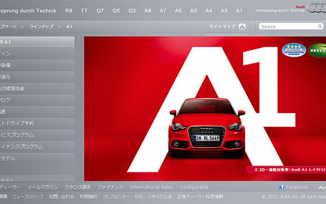326x204 pixels.
Task: Click the magnifier icon in the Search box
Action: [320, 26]
